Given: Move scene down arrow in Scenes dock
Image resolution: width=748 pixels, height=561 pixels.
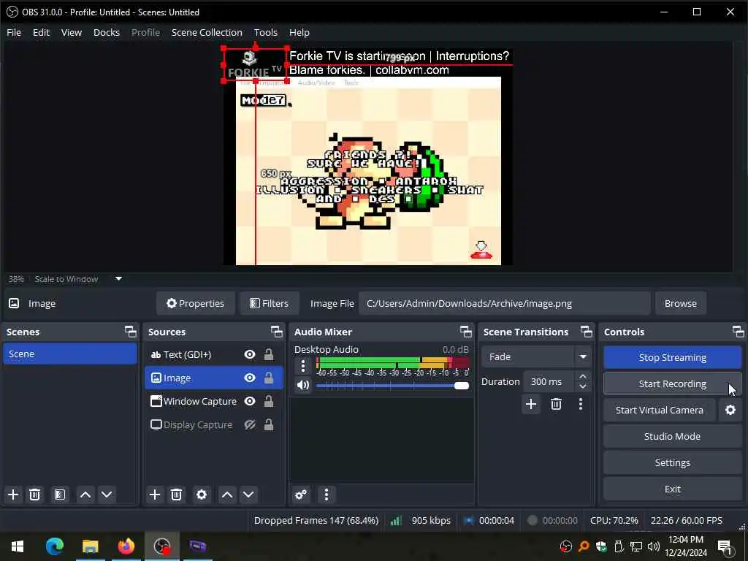Looking at the screenshot, I should click(107, 495).
